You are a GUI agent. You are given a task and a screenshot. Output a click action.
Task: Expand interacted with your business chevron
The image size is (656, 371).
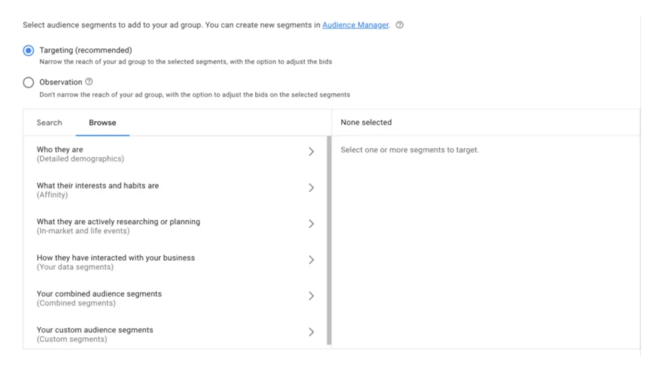pos(311,260)
